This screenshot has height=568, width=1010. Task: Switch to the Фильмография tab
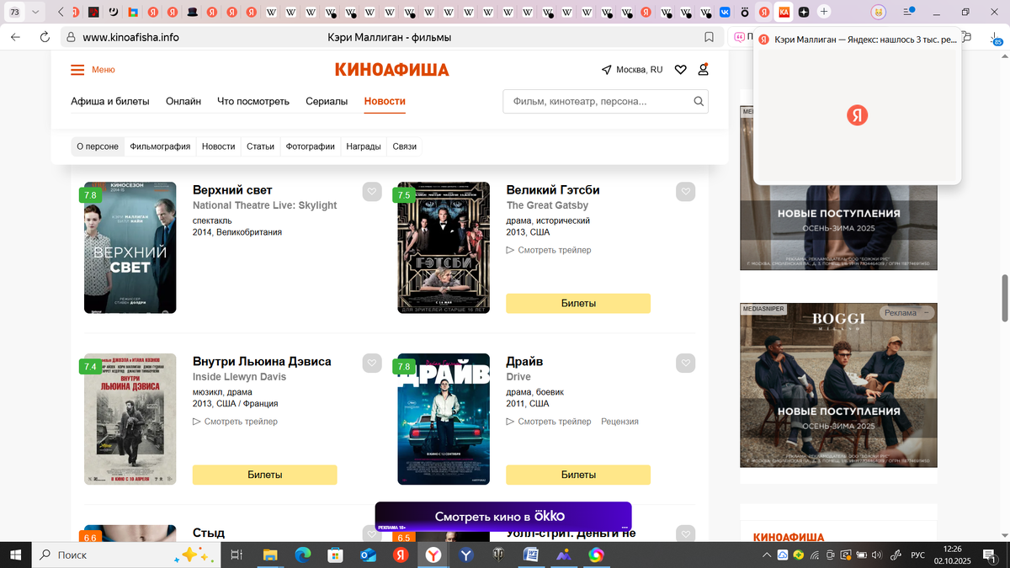click(x=160, y=146)
